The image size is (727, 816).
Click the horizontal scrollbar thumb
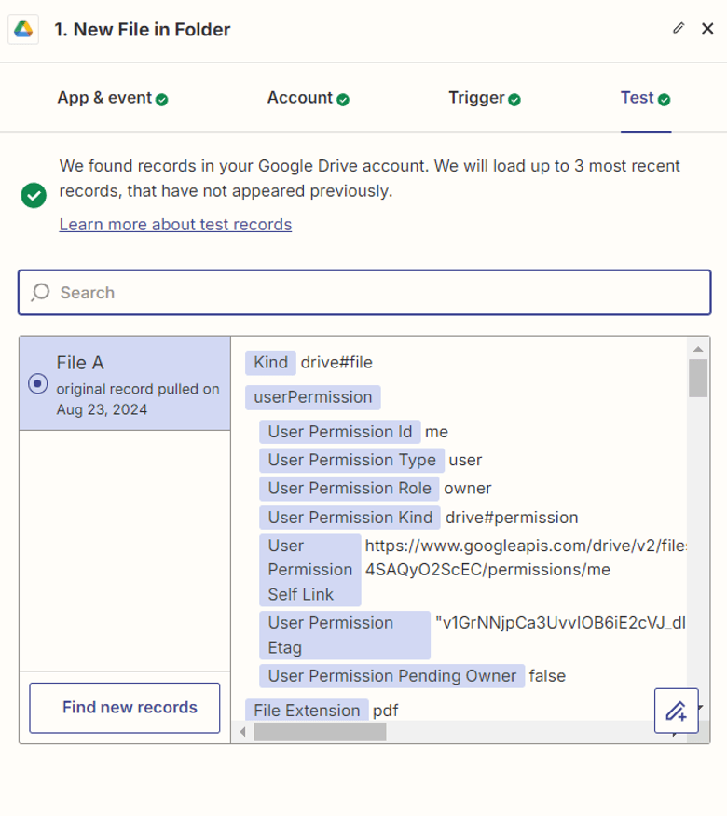coord(319,732)
